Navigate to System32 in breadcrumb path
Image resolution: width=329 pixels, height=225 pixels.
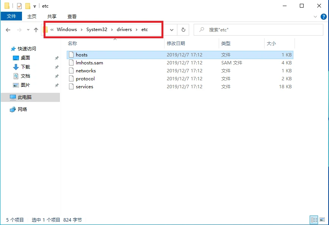click(x=97, y=30)
